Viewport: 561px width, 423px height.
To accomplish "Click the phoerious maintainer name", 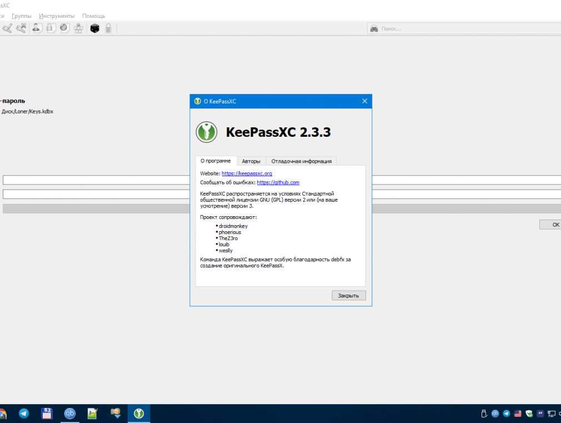I will [230, 232].
